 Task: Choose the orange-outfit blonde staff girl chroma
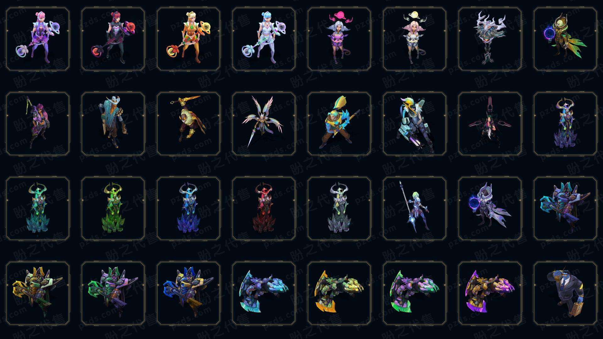click(188, 39)
